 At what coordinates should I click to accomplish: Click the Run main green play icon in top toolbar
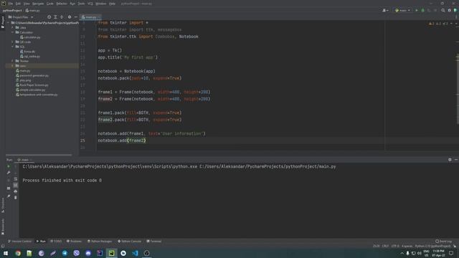point(417,10)
